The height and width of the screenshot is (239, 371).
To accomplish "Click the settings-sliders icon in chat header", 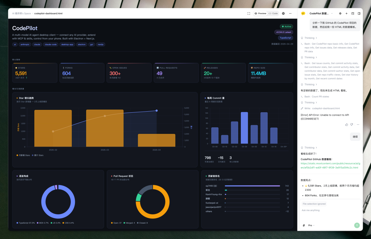I will (340, 13).
